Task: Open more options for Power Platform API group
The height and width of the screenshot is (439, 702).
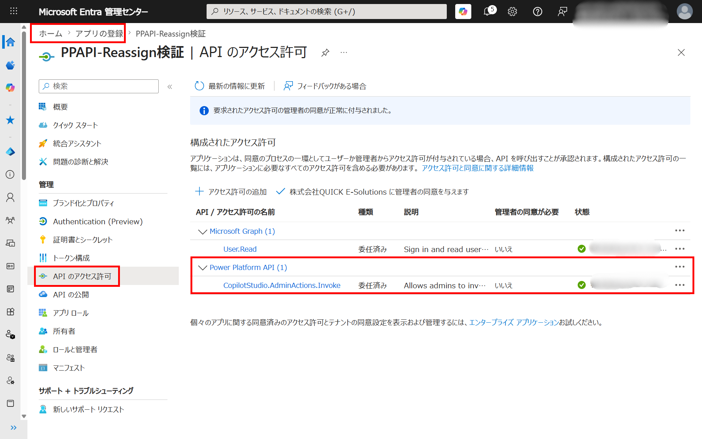Action: [x=680, y=267]
